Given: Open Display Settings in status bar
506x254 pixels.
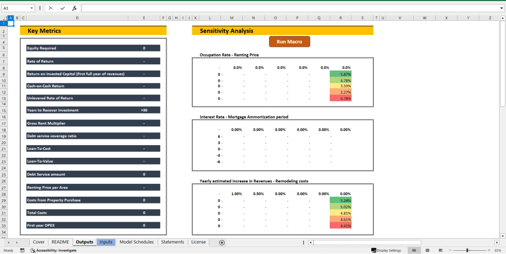Looking at the screenshot, I should point(386,250).
